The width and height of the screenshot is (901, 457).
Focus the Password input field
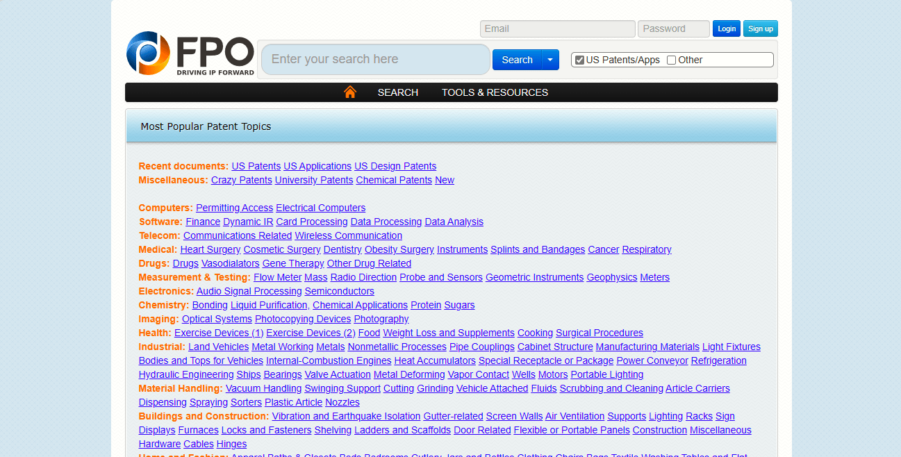pyautogui.click(x=674, y=28)
